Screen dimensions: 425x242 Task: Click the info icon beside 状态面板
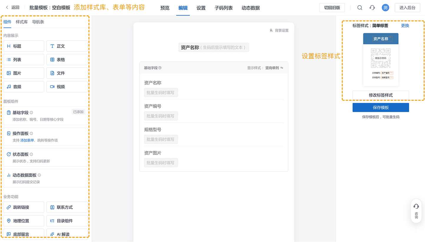tap(32, 154)
